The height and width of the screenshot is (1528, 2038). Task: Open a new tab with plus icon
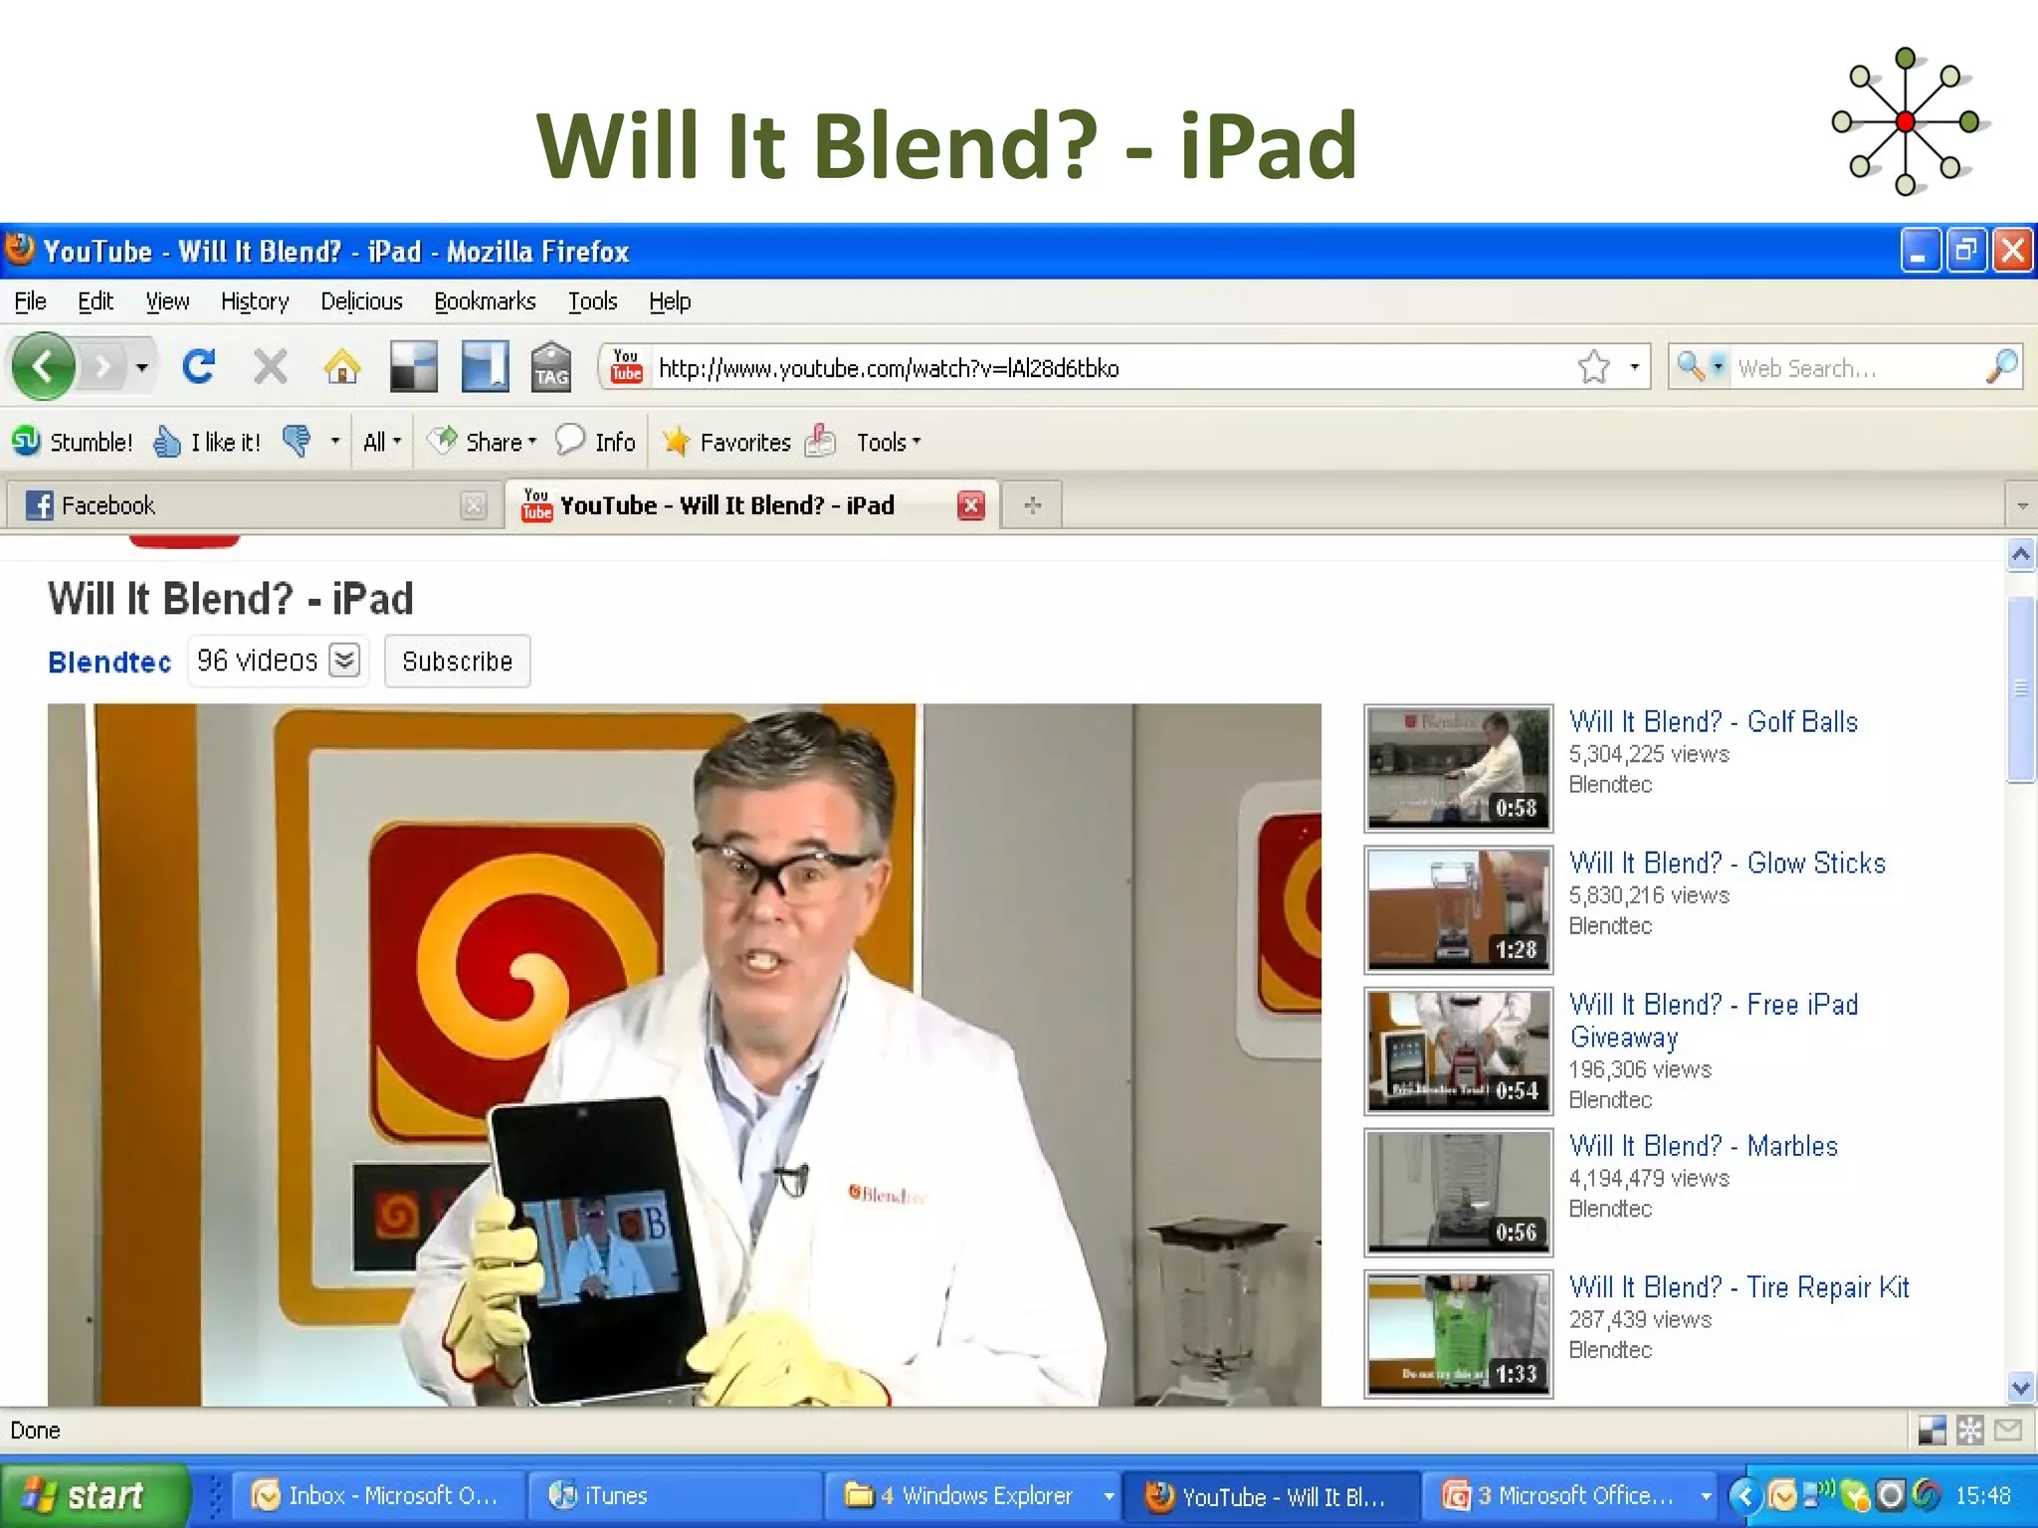tap(1032, 505)
